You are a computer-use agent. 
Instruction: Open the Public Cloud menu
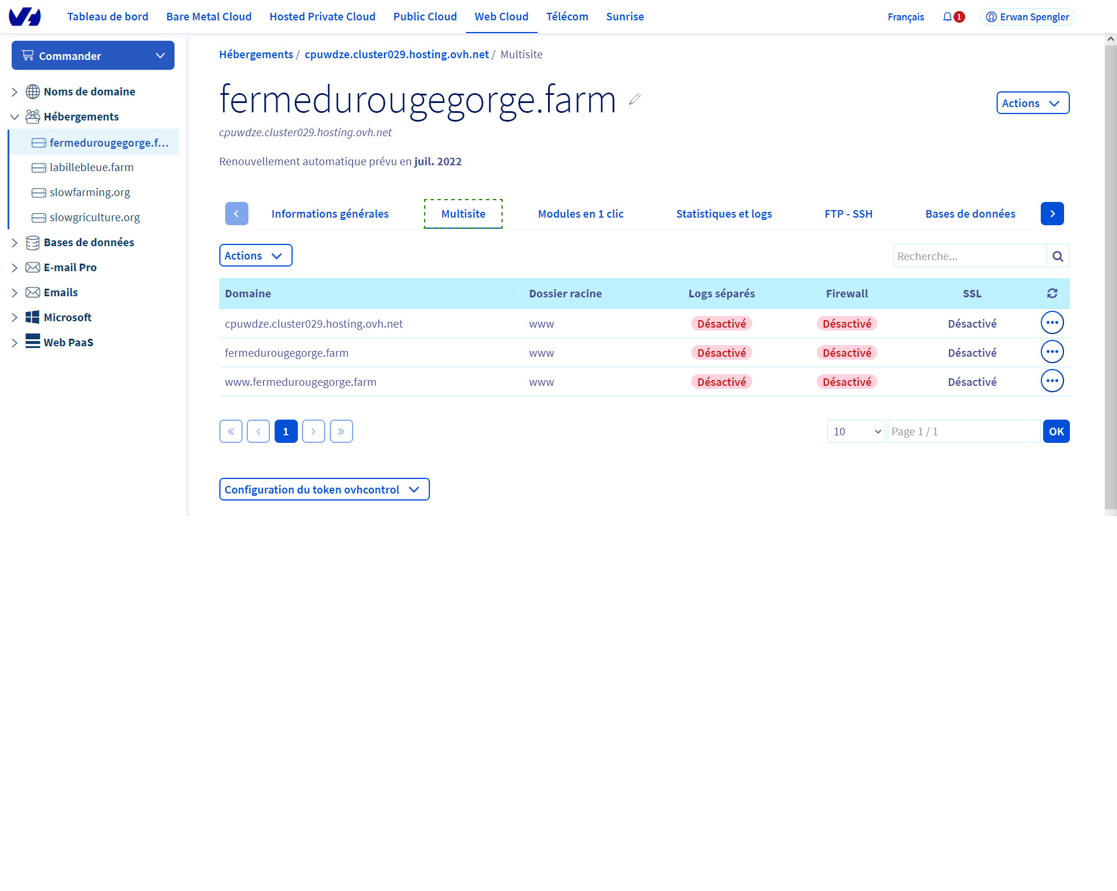pyautogui.click(x=425, y=17)
